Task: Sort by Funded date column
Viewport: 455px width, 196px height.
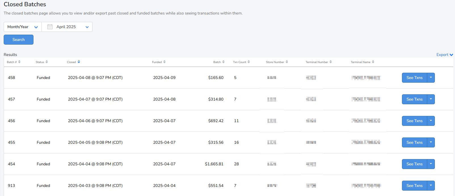Action: (159, 62)
